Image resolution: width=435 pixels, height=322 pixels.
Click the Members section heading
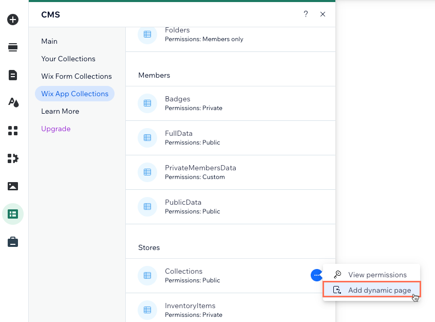154,75
